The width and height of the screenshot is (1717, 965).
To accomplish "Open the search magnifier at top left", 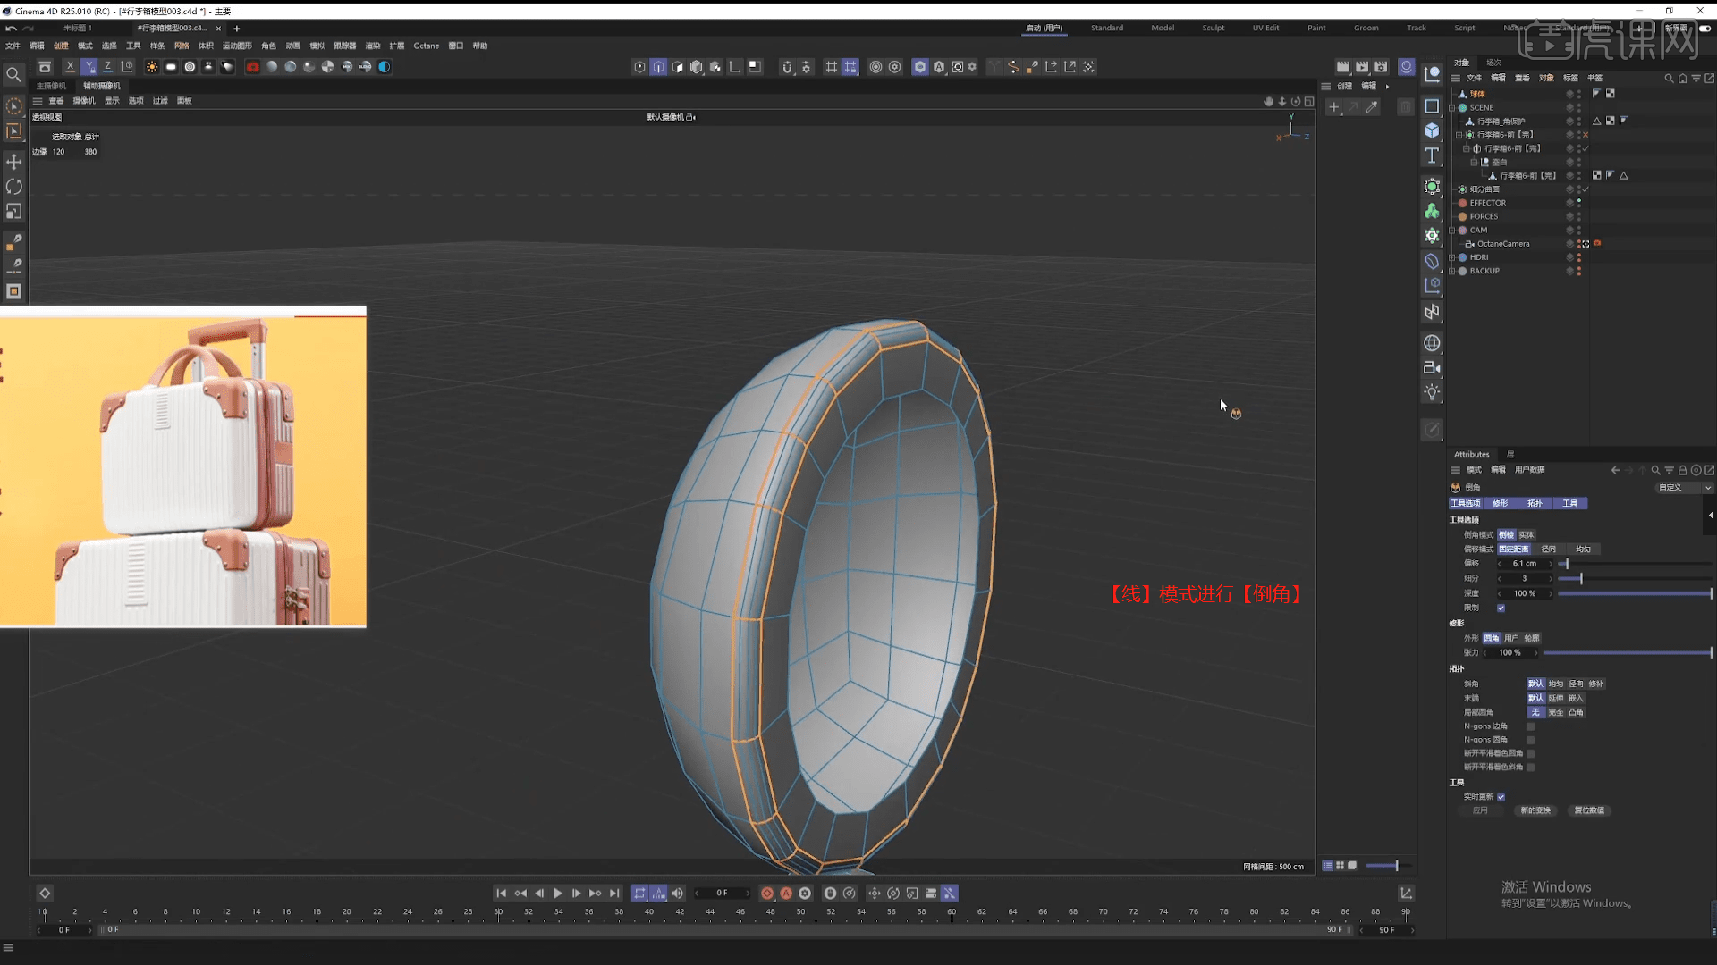I will point(13,75).
